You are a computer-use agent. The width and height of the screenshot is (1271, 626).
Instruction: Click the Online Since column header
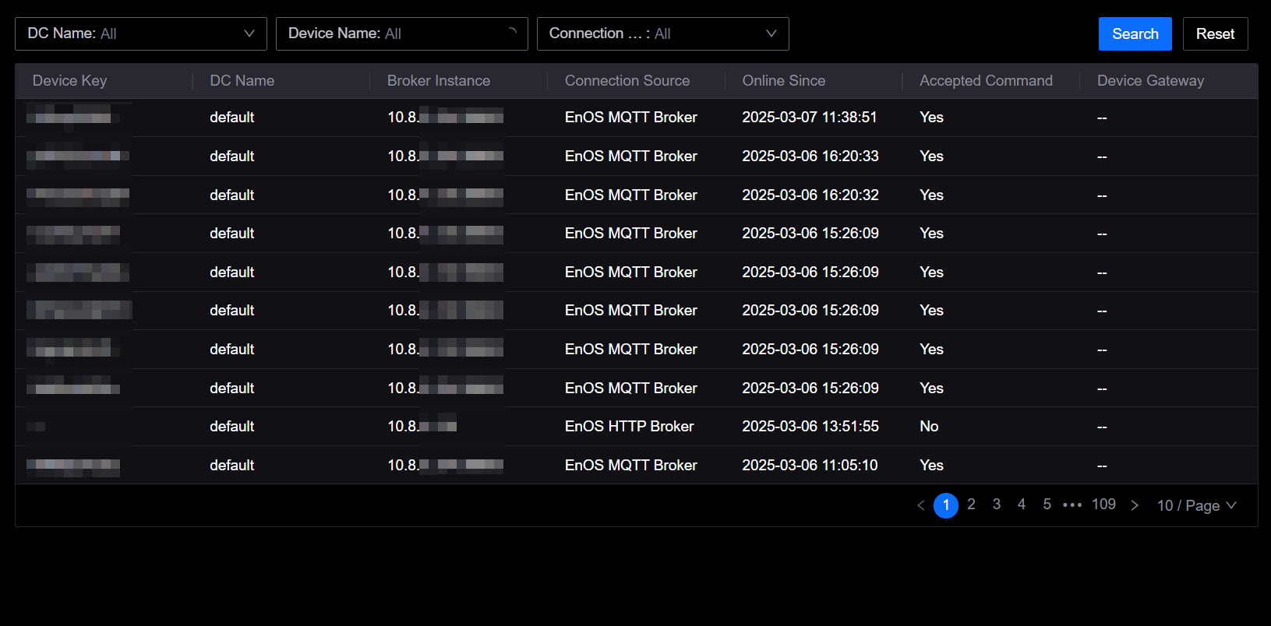point(783,81)
